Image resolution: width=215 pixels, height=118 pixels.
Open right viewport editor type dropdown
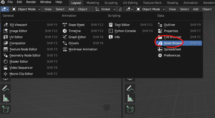[x=129, y=9]
